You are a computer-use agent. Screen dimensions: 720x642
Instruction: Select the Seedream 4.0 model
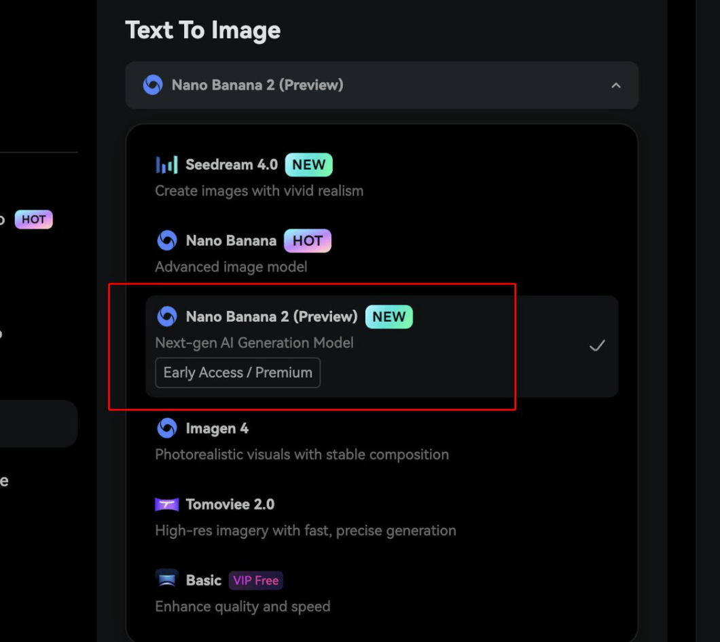click(x=382, y=178)
